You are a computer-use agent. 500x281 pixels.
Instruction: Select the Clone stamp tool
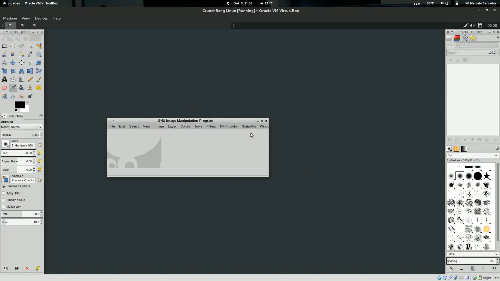click(30, 88)
